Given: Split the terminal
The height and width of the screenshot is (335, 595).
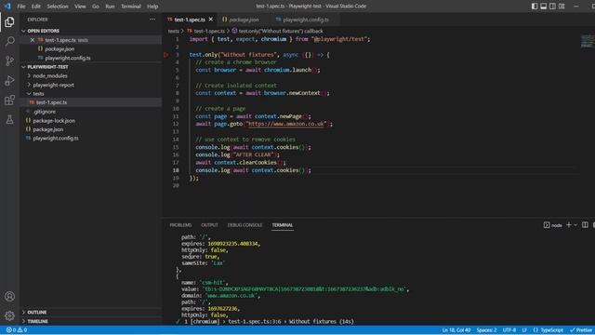Looking at the screenshot, I should point(585,225).
